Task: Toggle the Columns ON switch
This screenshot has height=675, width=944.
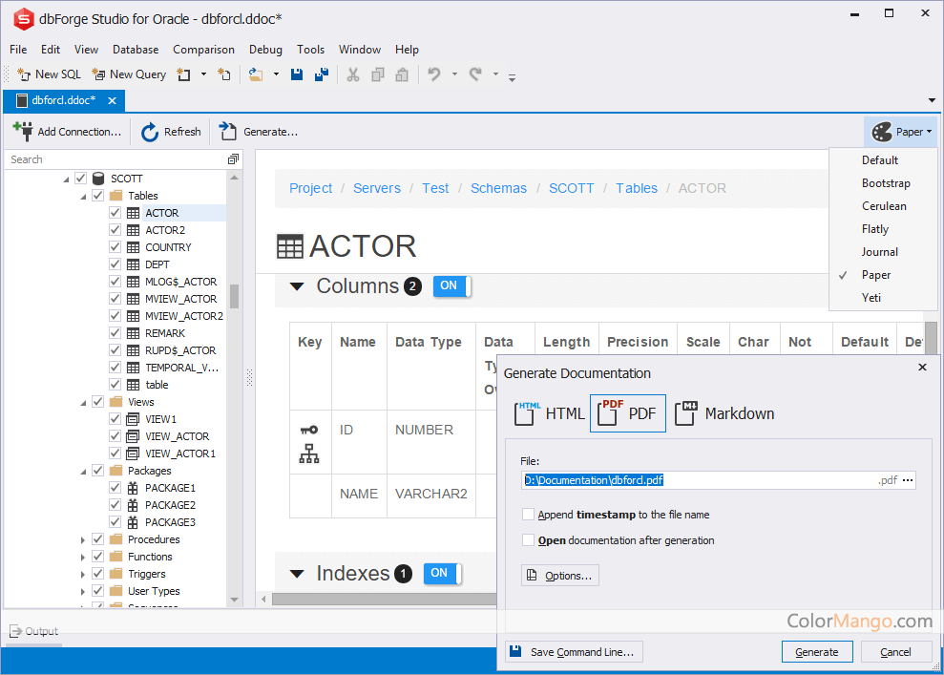Action: [451, 286]
